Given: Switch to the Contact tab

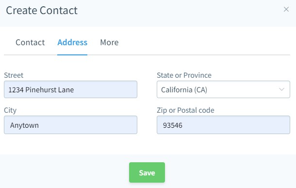Looking at the screenshot, I should click(30, 42).
